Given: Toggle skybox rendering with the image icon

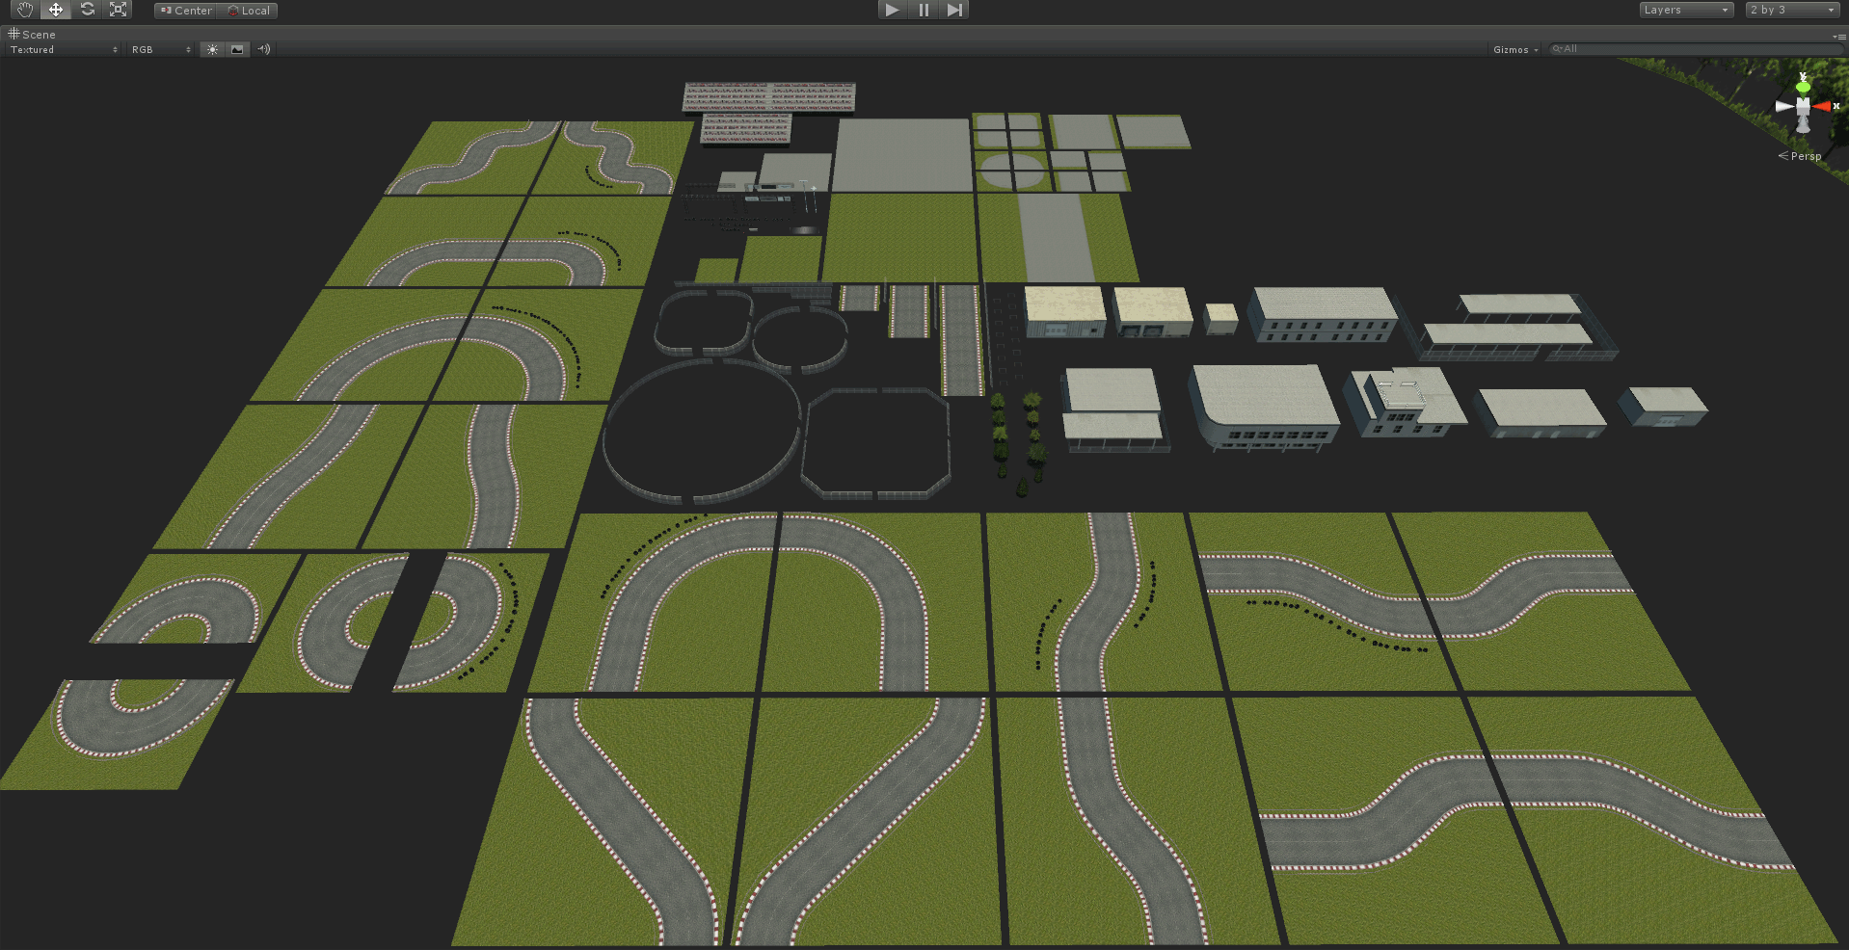Looking at the screenshot, I should point(237,49).
